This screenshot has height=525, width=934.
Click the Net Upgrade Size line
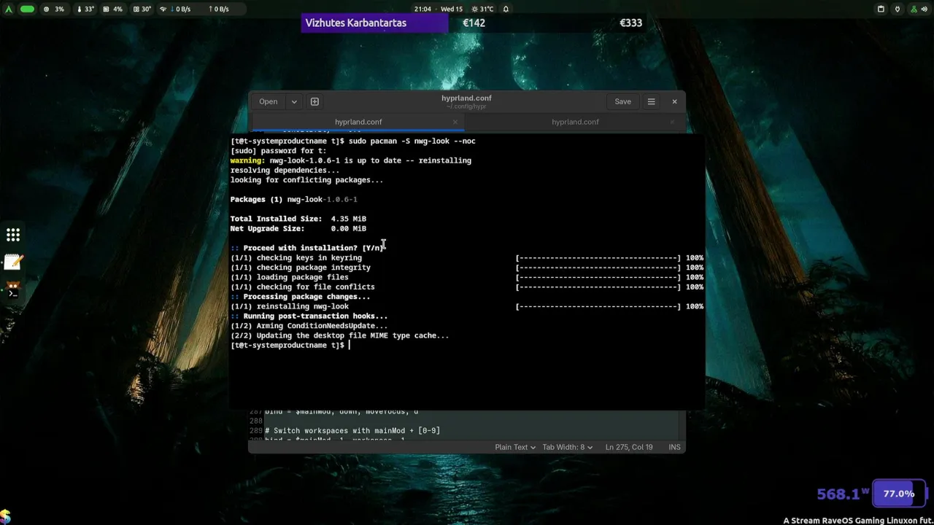pyautogui.click(x=298, y=228)
